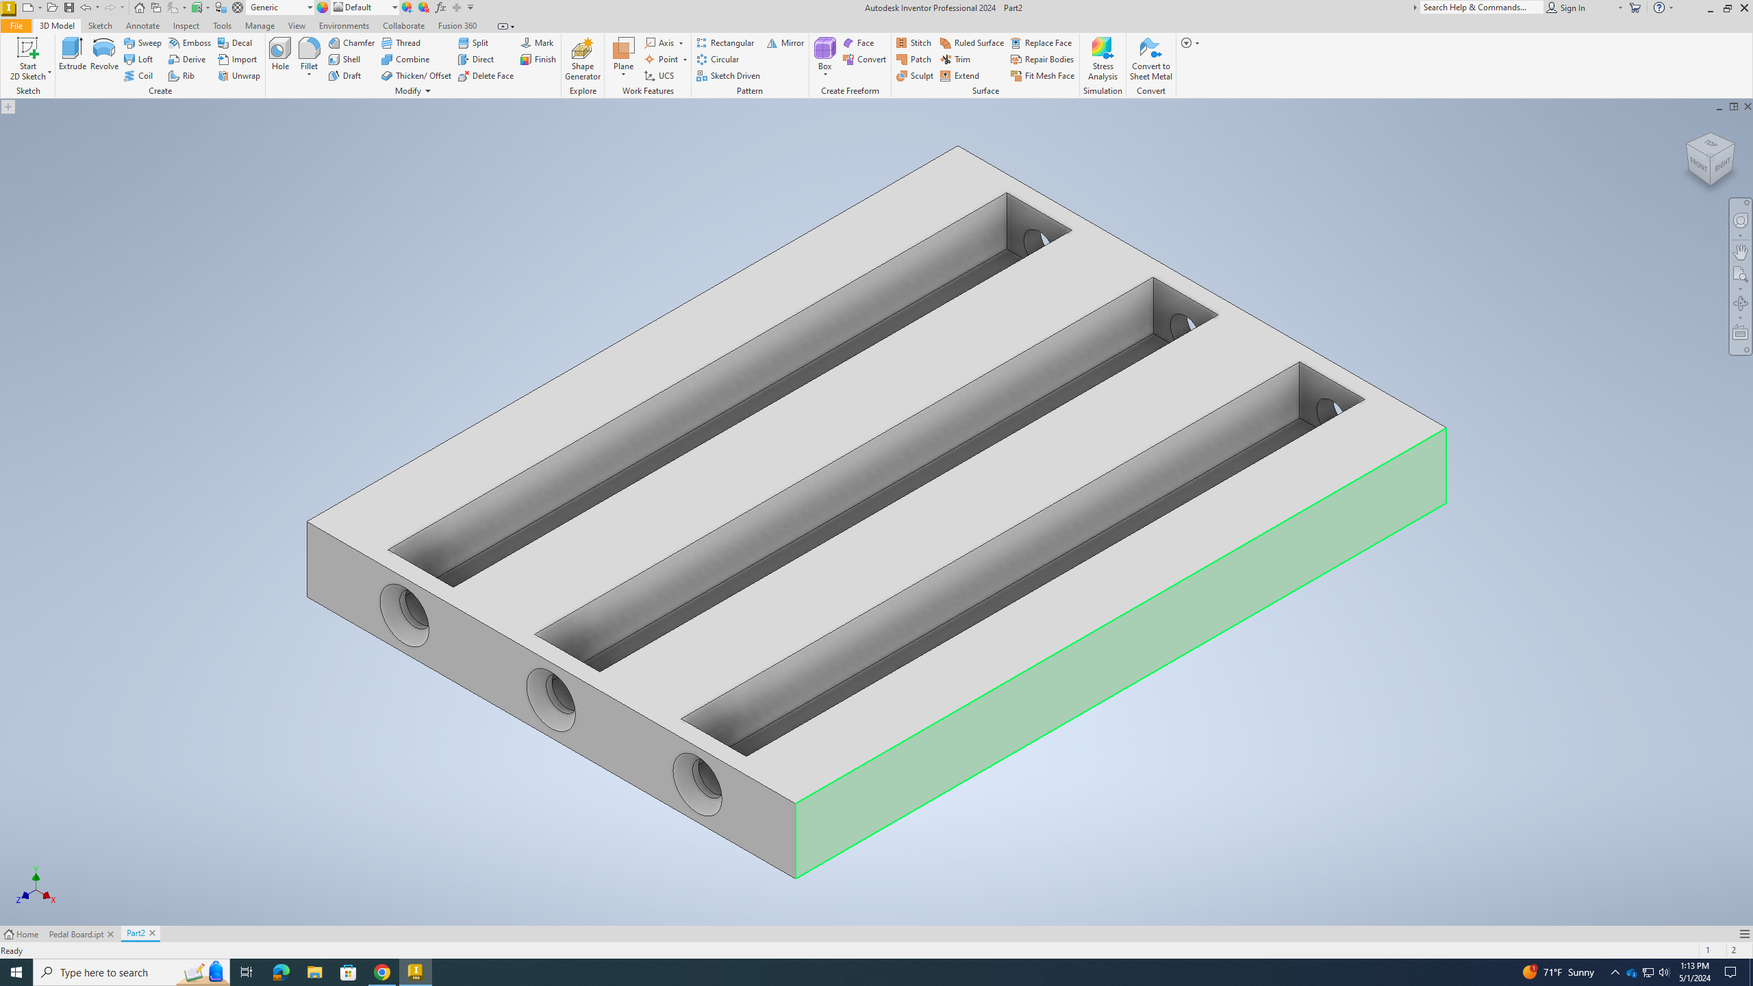Viewport: 1753px width, 986px height.
Task: Open Microsoft Edge from taskbar
Action: [281, 972]
